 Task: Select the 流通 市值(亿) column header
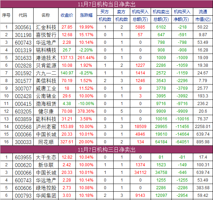point(203,16)
